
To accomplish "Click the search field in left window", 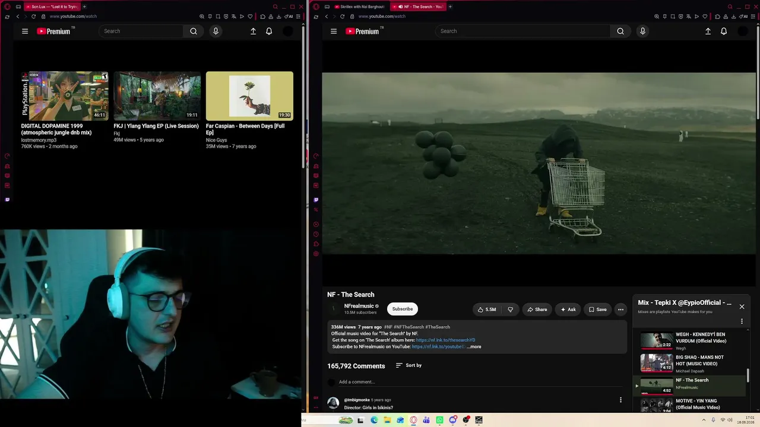I will 141,31.
